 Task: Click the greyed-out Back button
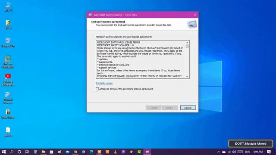(154, 108)
